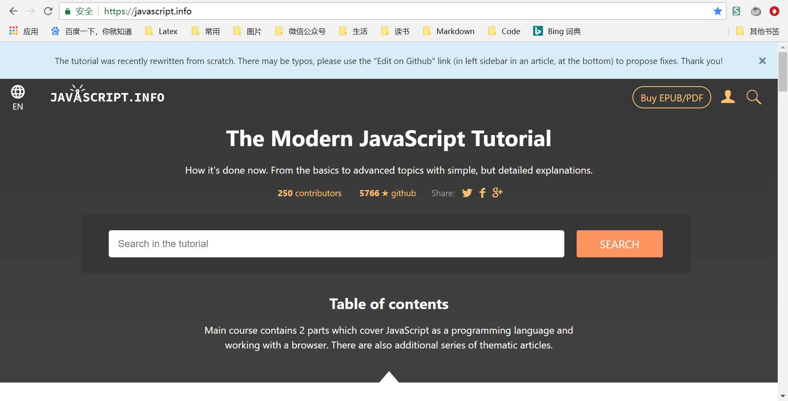788x401 pixels.
Task: Share the tutorial on Google Plus
Action: (x=497, y=192)
